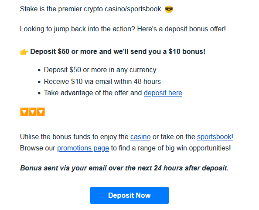Open the 'deposit here' link
This screenshot has width=259, height=210.
[x=163, y=93]
